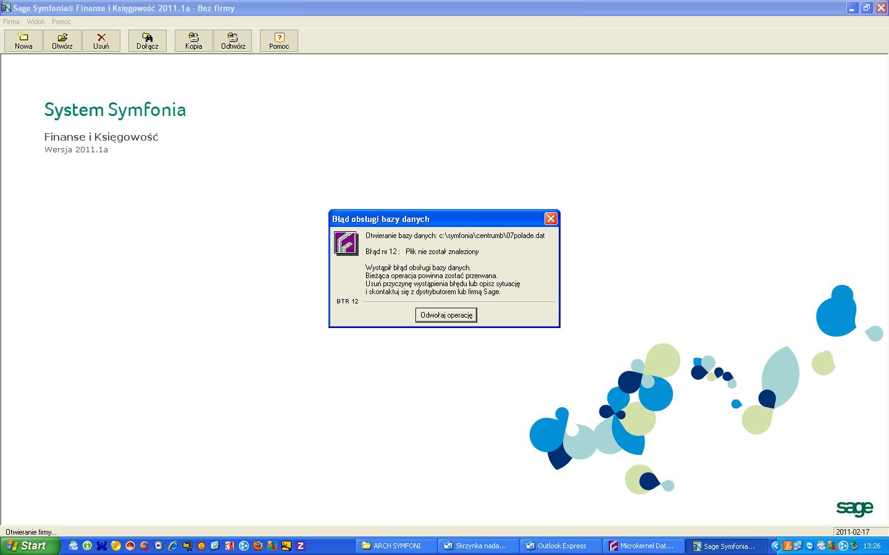The height and width of the screenshot is (555, 889).
Task: Click the Odtwórz (restore) toolbar button
Action: 233,41
